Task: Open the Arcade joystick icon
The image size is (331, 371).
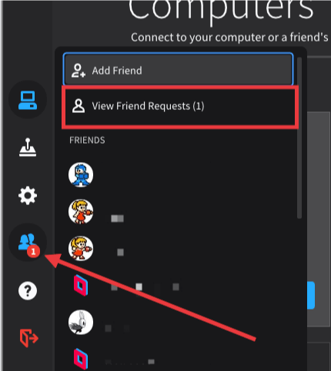Action: (28, 147)
